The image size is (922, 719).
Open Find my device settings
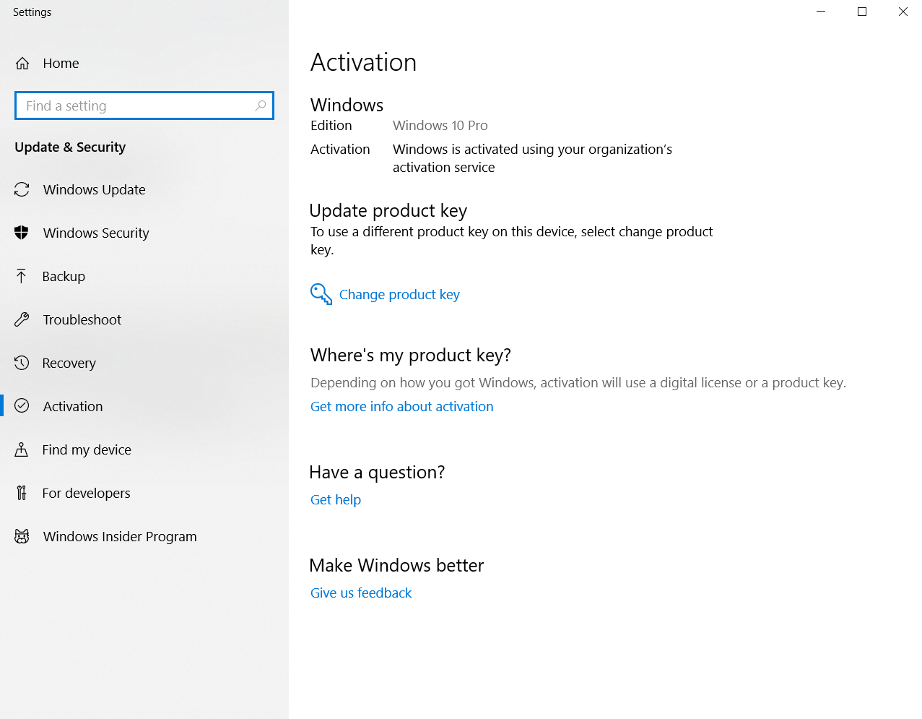point(144,449)
